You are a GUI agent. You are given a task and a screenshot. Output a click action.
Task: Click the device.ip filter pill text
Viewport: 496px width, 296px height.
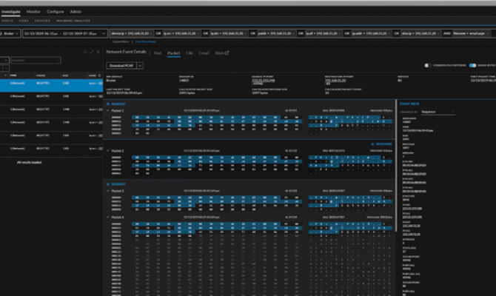click(x=130, y=33)
